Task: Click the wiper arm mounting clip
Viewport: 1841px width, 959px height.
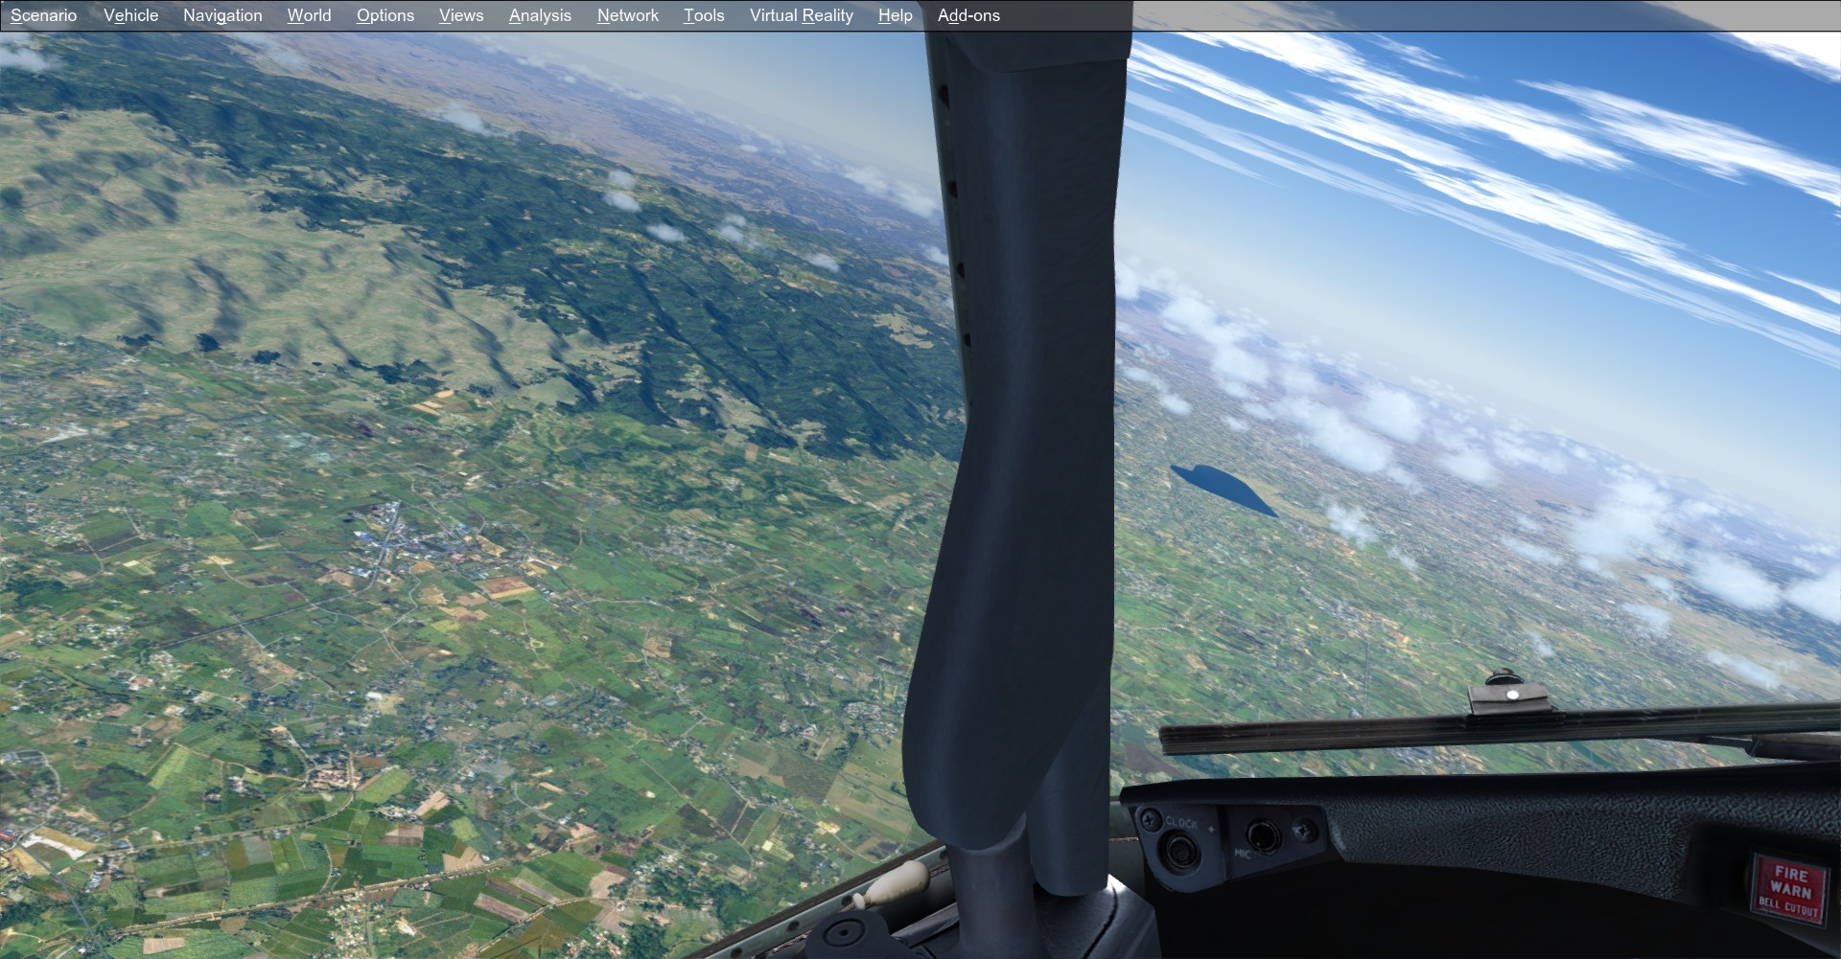Action: pos(1509,696)
